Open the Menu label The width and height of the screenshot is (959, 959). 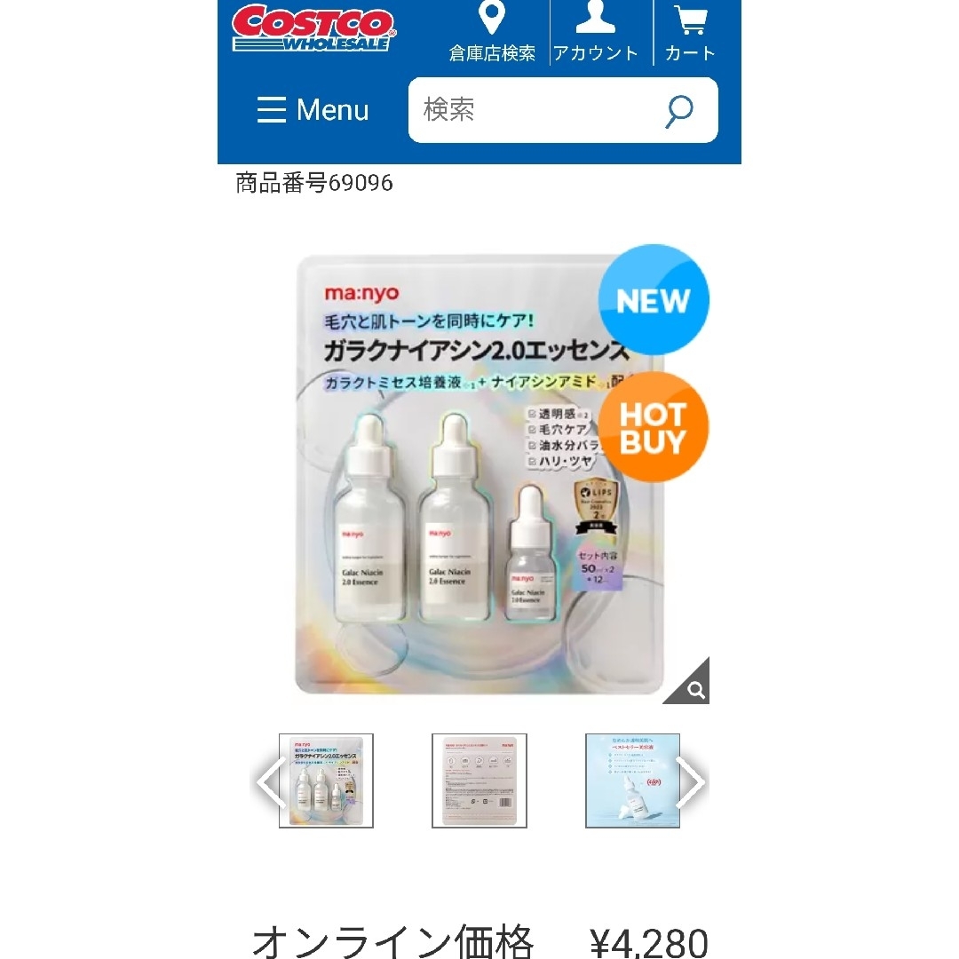click(x=333, y=110)
